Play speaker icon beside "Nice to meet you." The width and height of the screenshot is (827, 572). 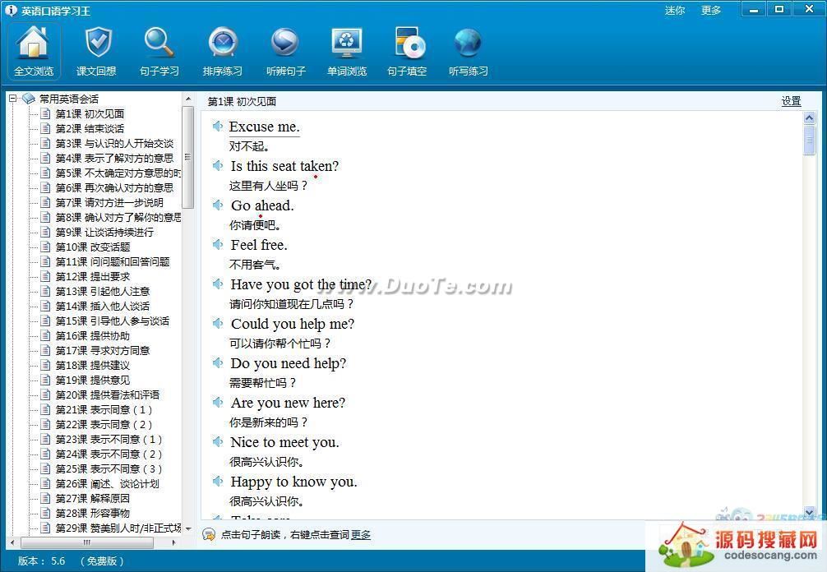pos(218,442)
